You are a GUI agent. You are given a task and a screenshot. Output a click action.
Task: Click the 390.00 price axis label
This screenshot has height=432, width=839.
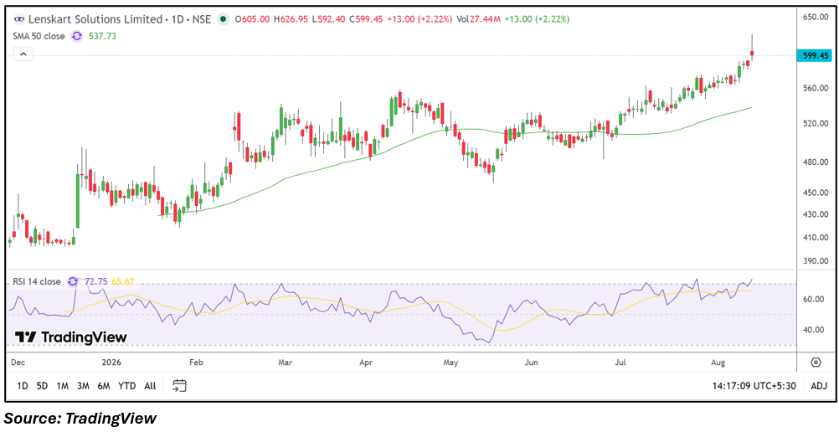[815, 260]
